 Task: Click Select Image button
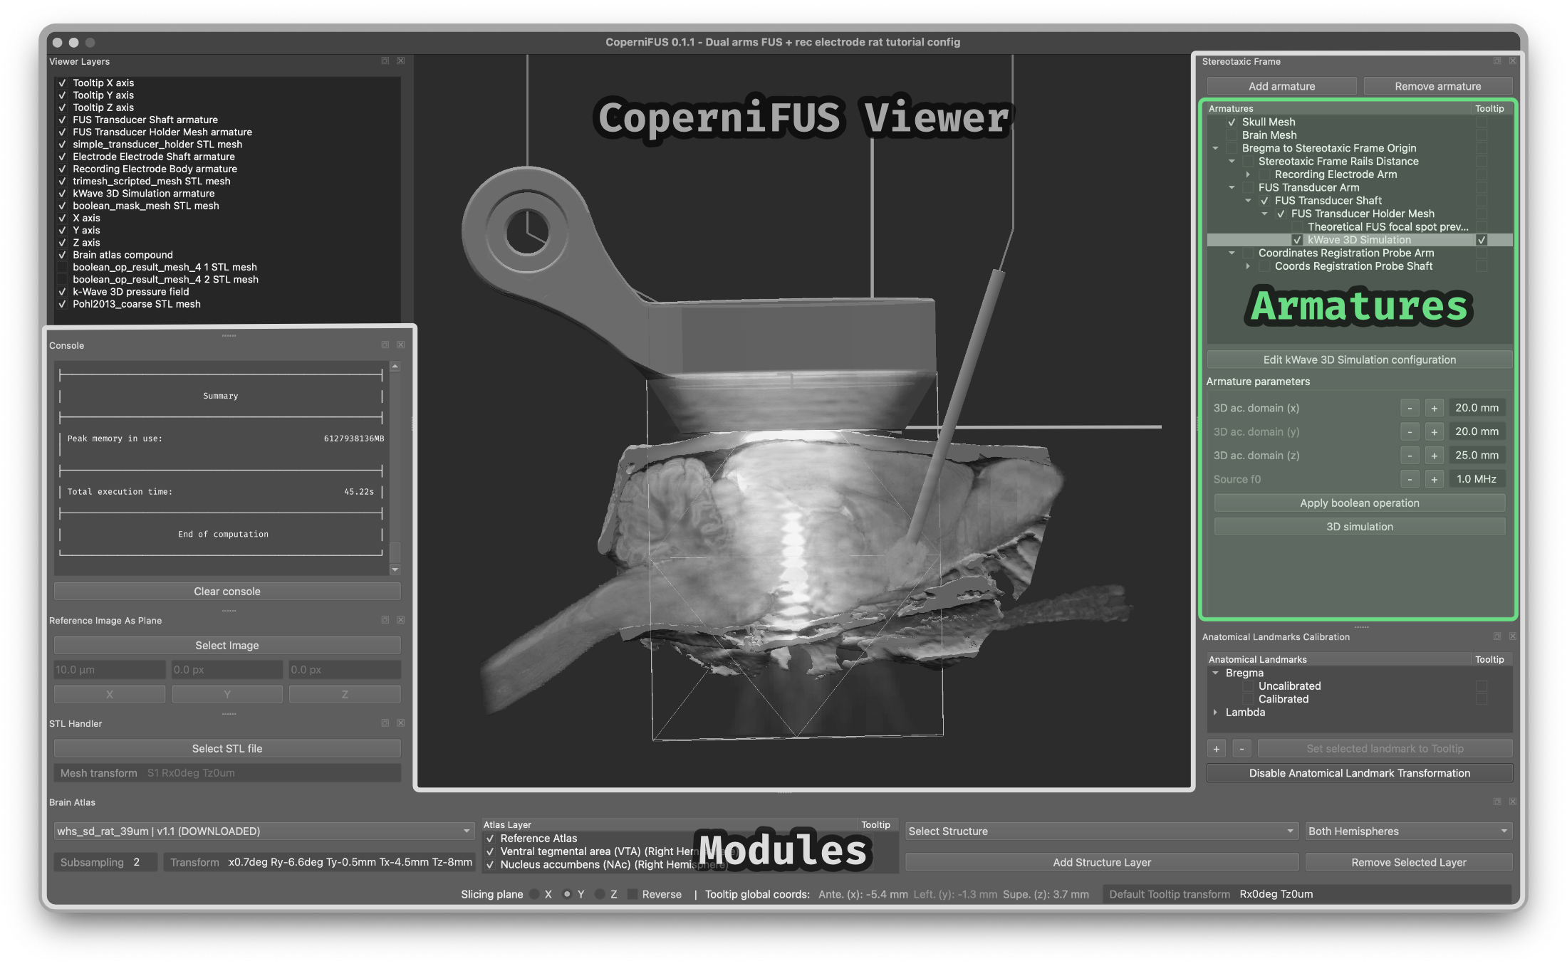pyautogui.click(x=227, y=646)
